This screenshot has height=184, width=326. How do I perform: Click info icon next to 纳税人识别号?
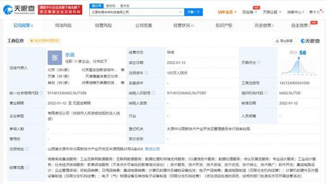(154, 93)
